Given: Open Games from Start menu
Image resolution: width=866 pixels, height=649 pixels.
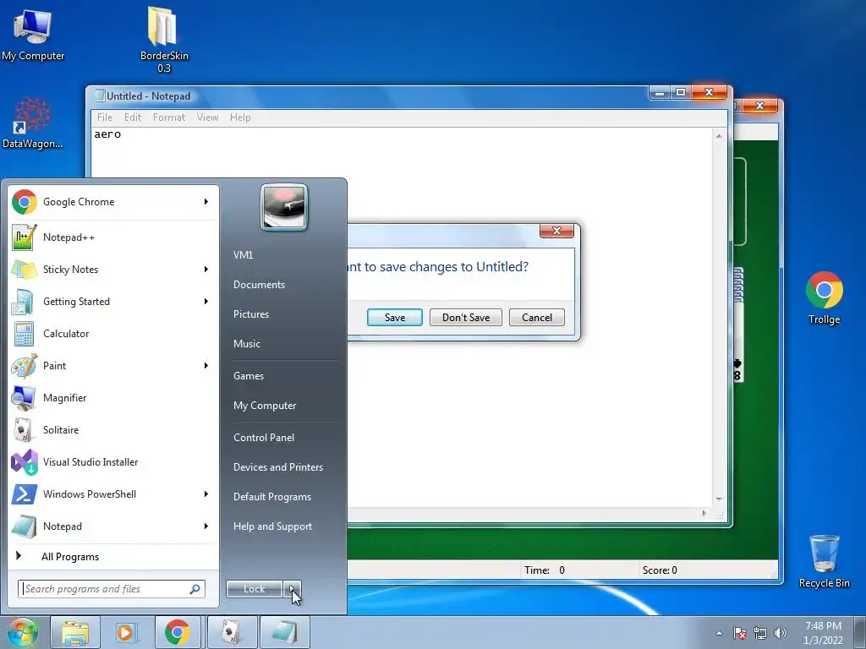Looking at the screenshot, I should 249,376.
